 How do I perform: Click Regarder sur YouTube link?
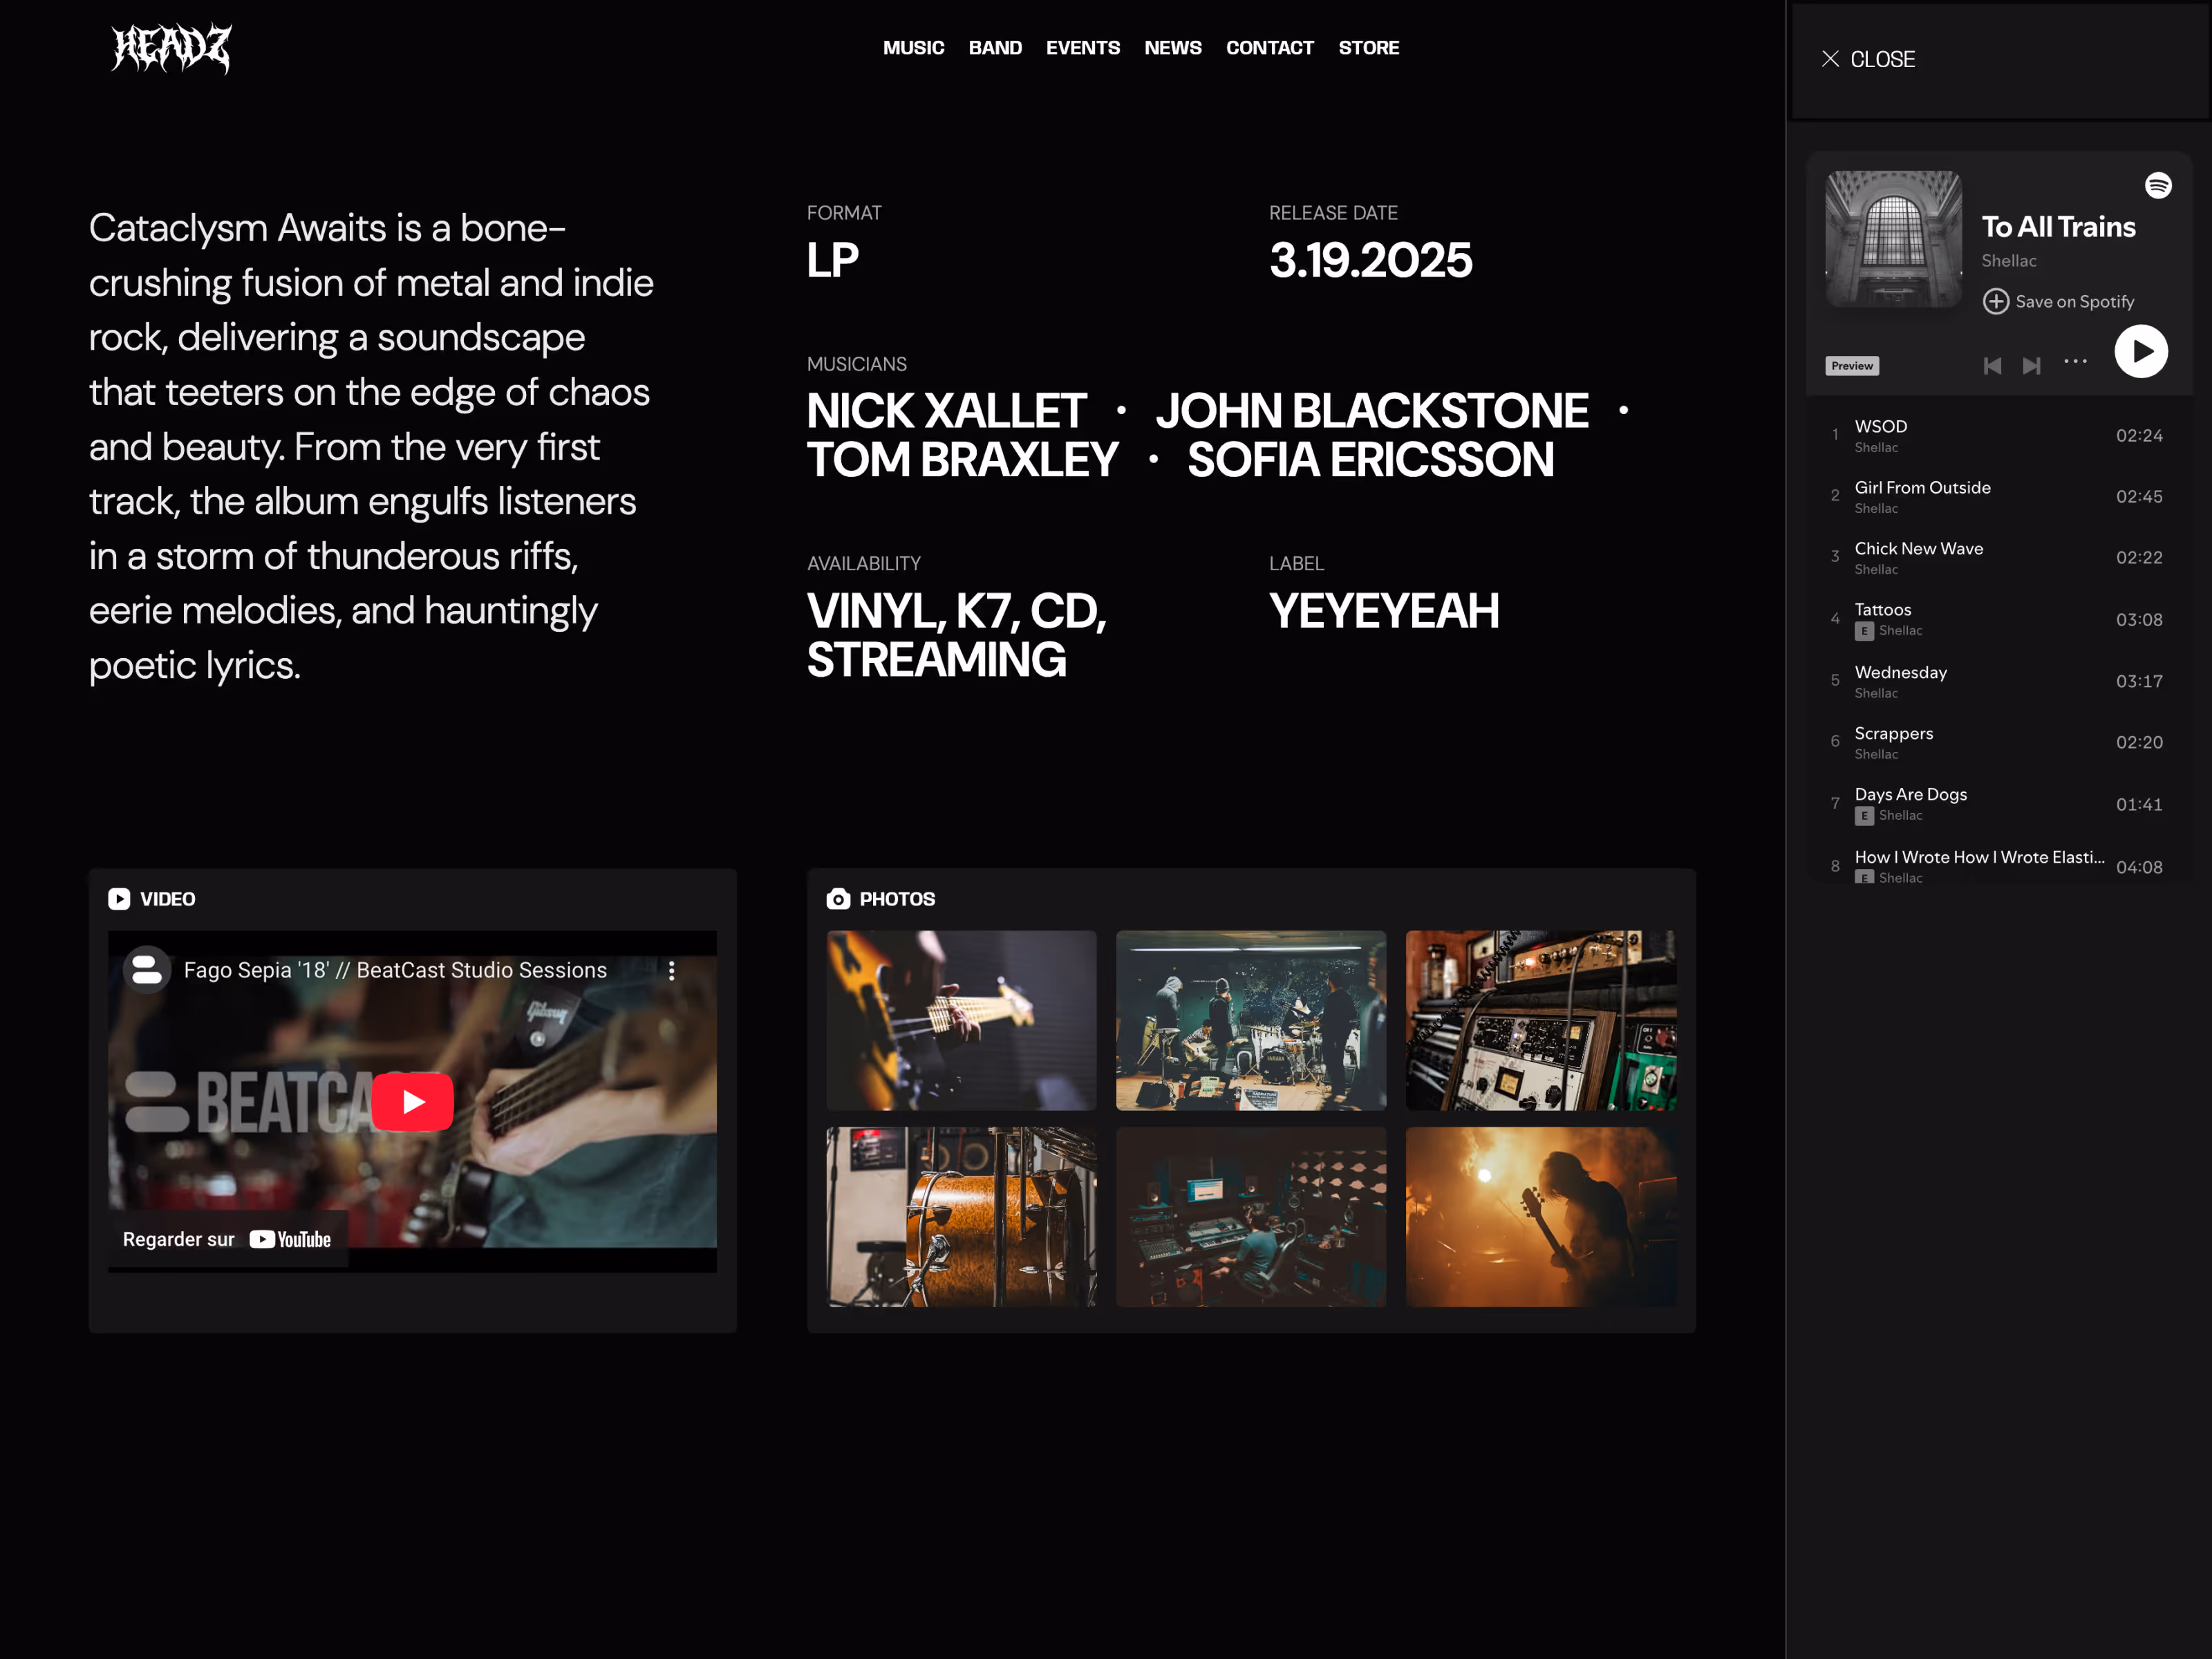pyautogui.click(x=228, y=1240)
